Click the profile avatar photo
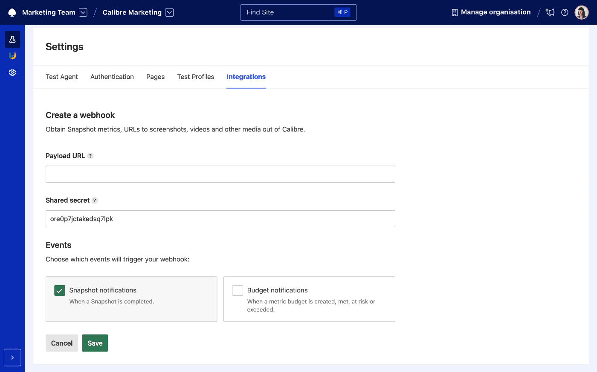Image resolution: width=597 pixels, height=372 pixels. [581, 12]
